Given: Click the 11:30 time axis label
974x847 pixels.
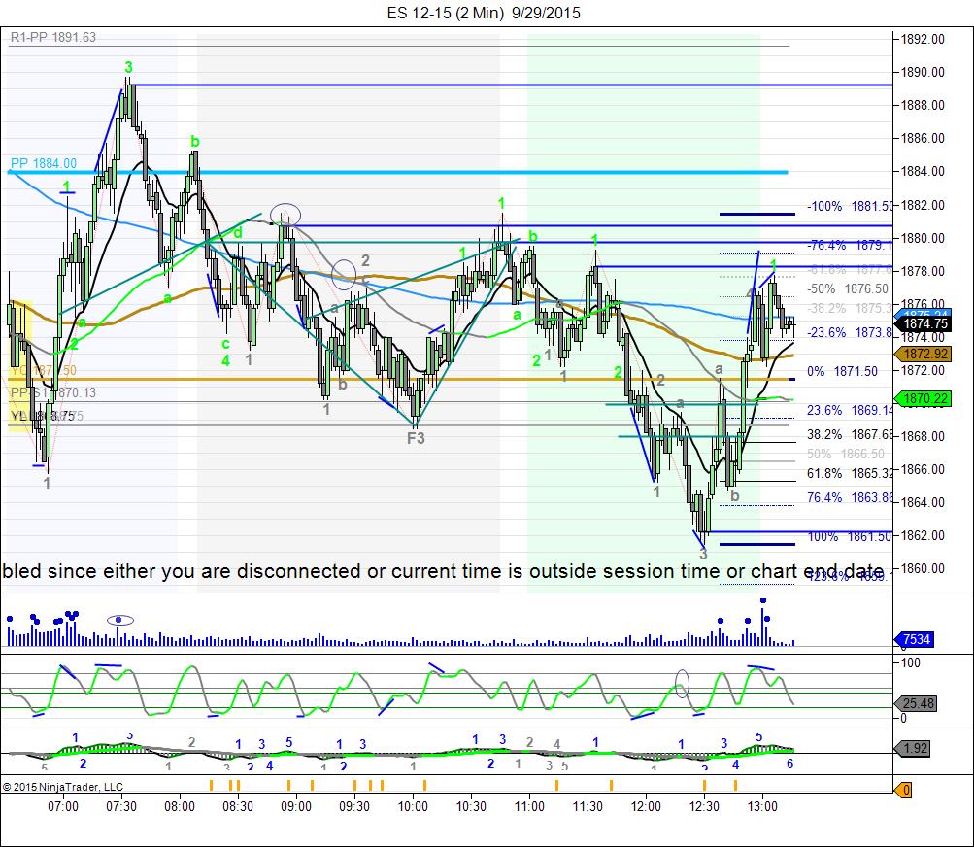Looking at the screenshot, I should pyautogui.click(x=588, y=806).
